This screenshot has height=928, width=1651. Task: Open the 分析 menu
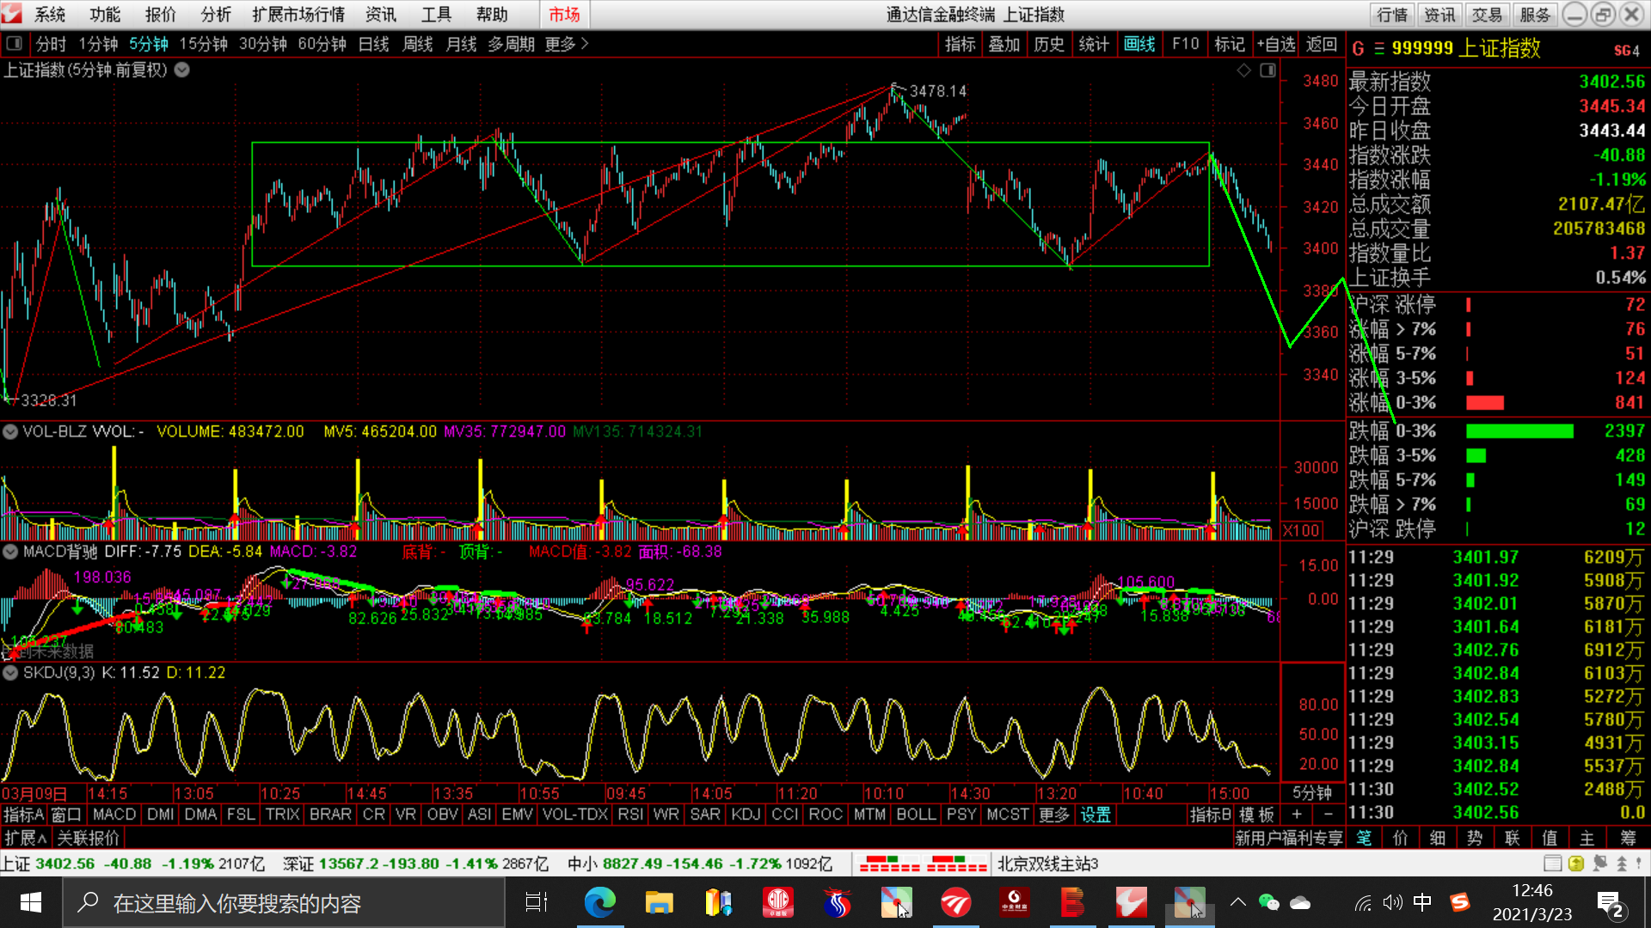[216, 15]
